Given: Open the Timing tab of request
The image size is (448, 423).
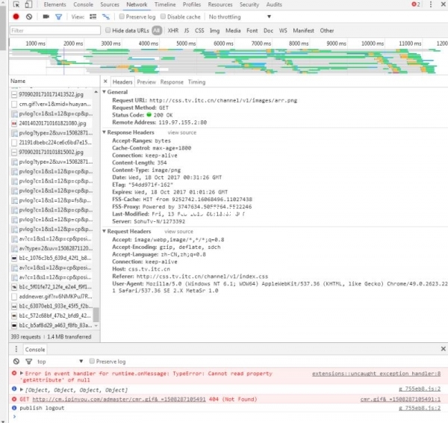Looking at the screenshot, I should [196, 82].
